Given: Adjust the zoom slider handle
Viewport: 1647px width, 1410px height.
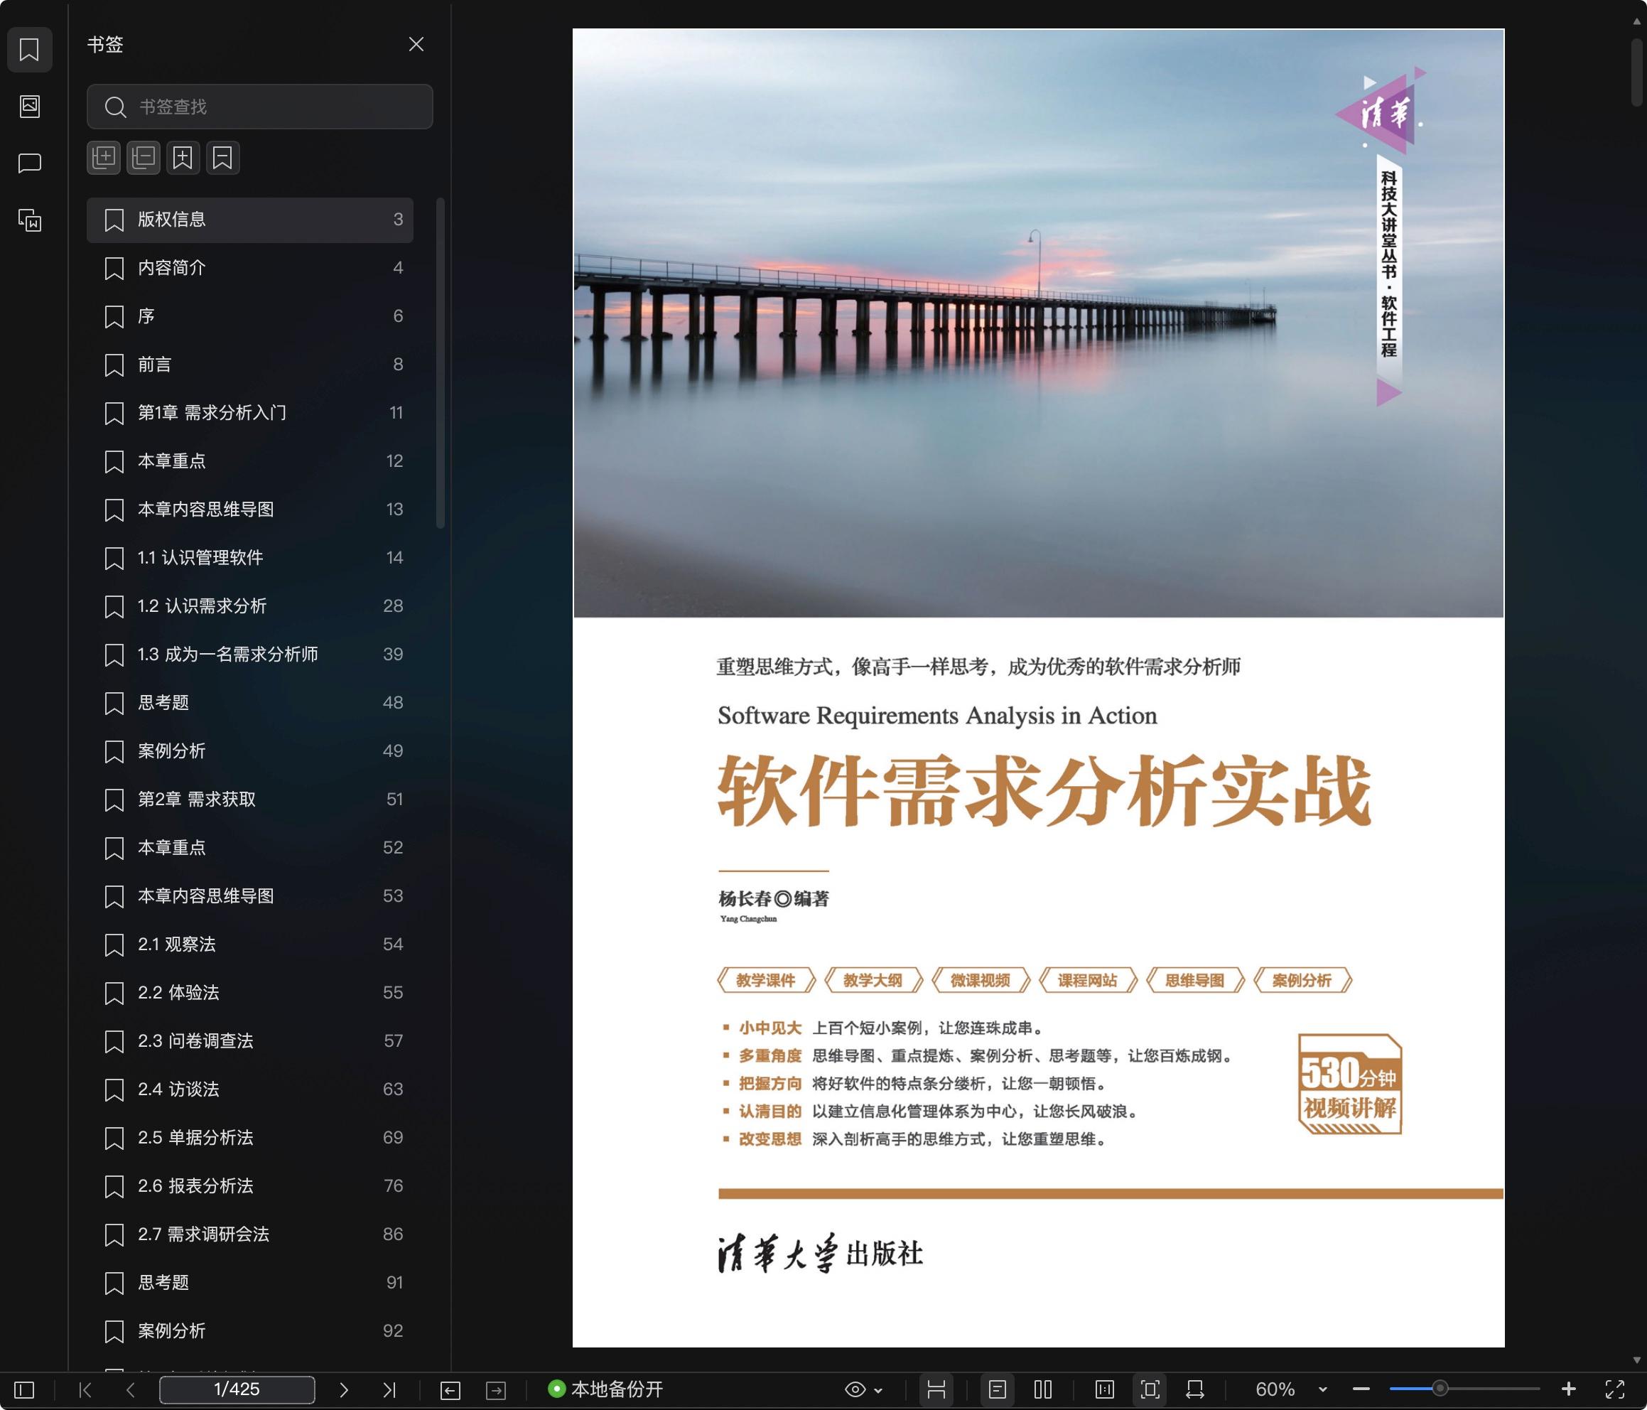Looking at the screenshot, I should pos(1440,1389).
